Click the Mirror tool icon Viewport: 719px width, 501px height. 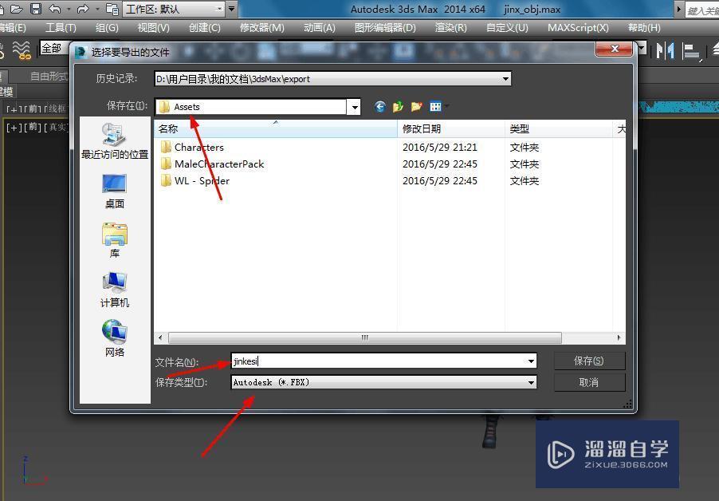coord(665,50)
